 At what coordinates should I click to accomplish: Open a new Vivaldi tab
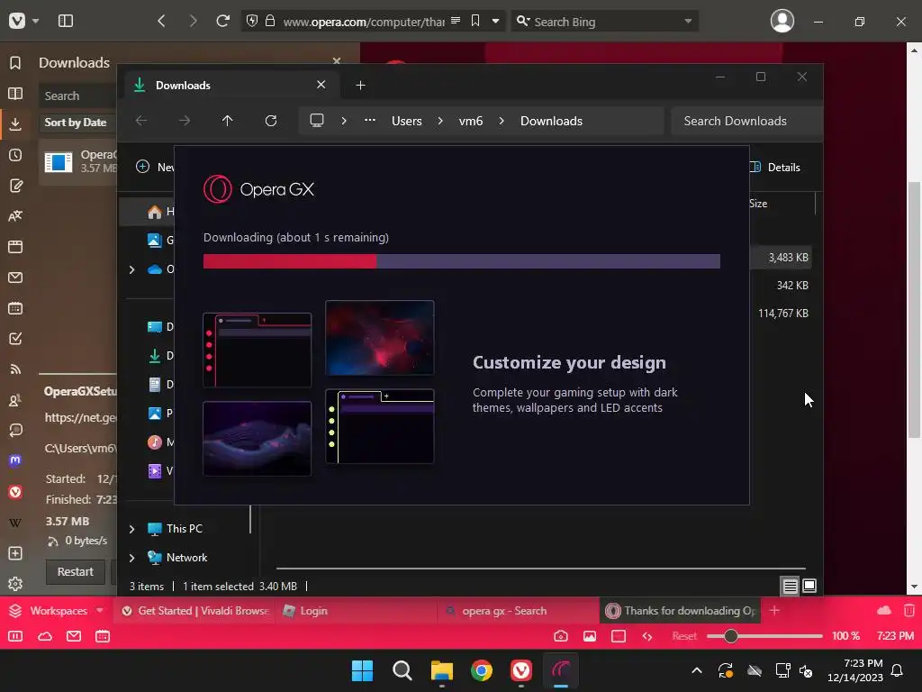[774, 611]
